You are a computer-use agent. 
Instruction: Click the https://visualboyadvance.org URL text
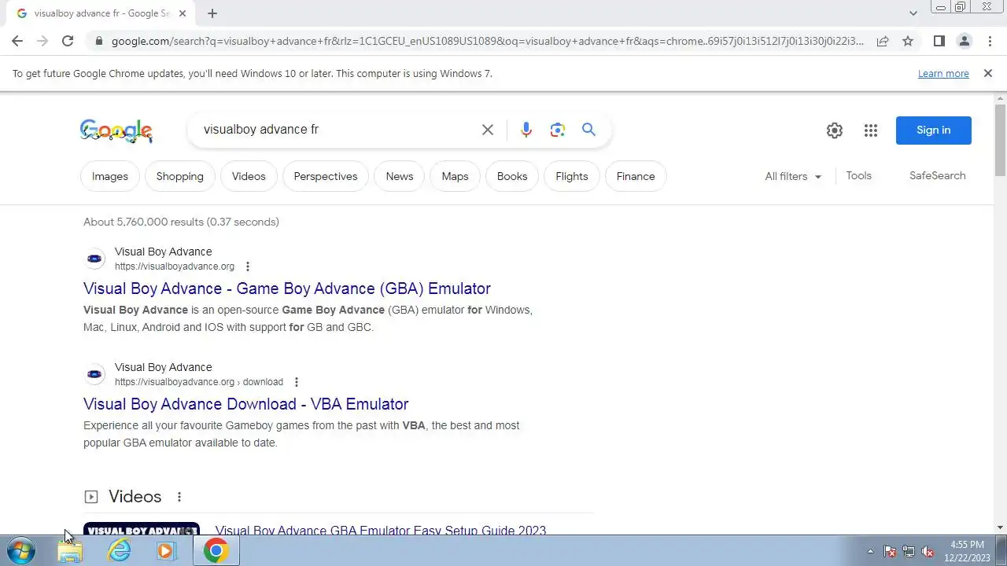pos(175,266)
